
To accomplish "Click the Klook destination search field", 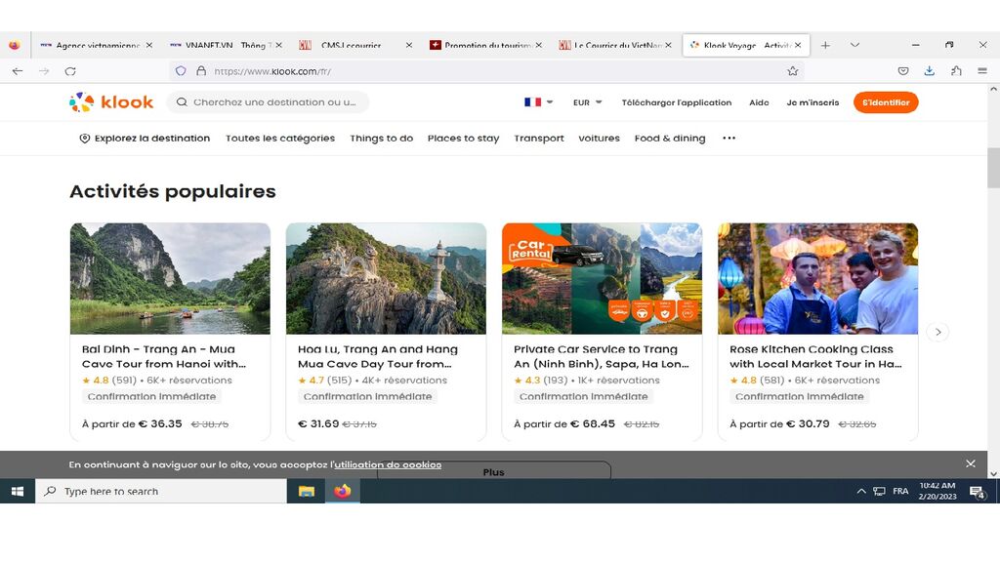I will coord(273,102).
